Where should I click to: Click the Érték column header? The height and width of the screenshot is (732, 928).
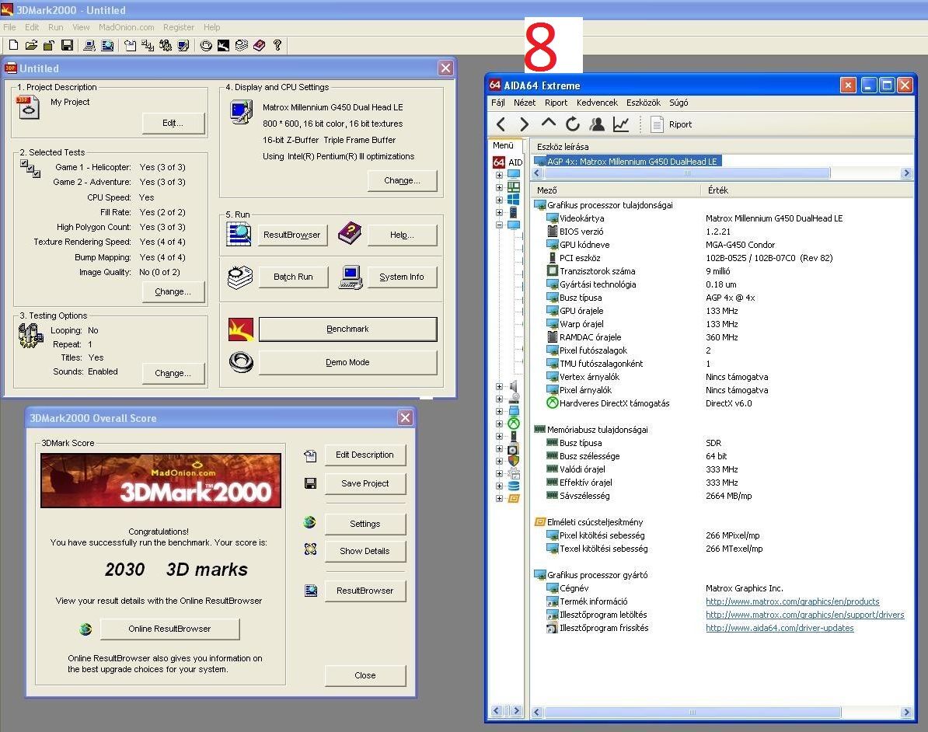coord(808,190)
